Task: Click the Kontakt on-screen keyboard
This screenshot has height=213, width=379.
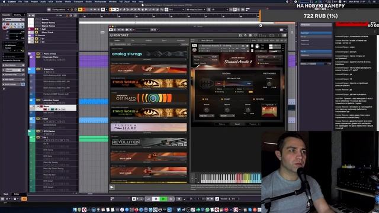Action: (x=231, y=178)
